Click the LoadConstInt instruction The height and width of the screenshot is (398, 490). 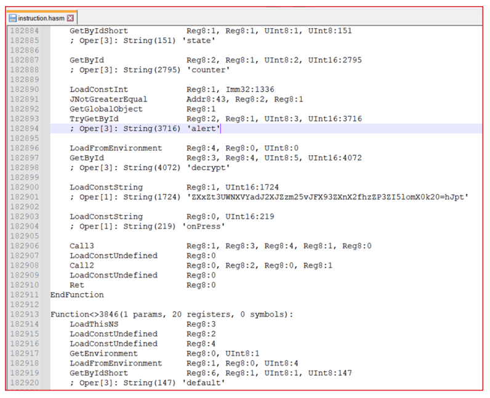click(98, 89)
